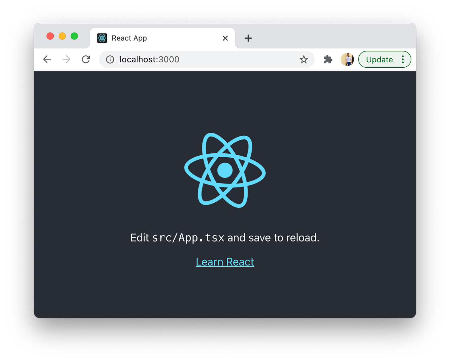Image resolution: width=450 pixels, height=363 pixels.
Task: Click the profile avatar picture
Action: 347,59
